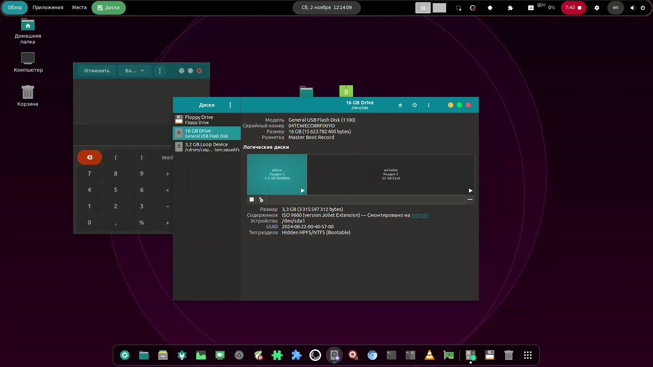Open the blue puzzle piece app in dock
Screen dimensions: 653x367
point(296,355)
